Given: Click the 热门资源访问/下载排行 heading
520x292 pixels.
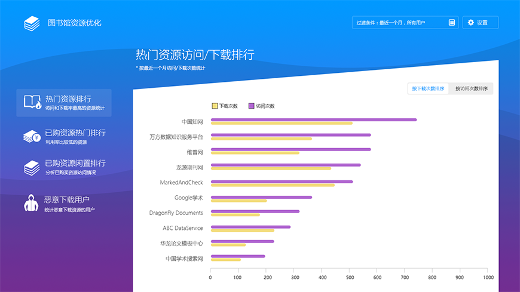Looking at the screenshot, I should point(195,55).
